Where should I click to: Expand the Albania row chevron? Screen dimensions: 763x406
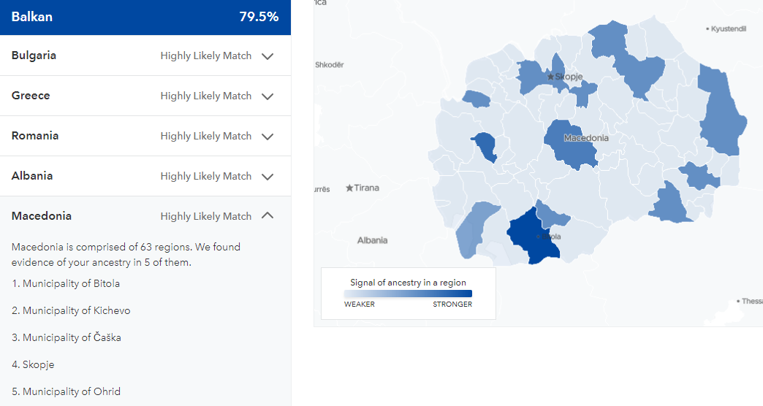pos(267,177)
